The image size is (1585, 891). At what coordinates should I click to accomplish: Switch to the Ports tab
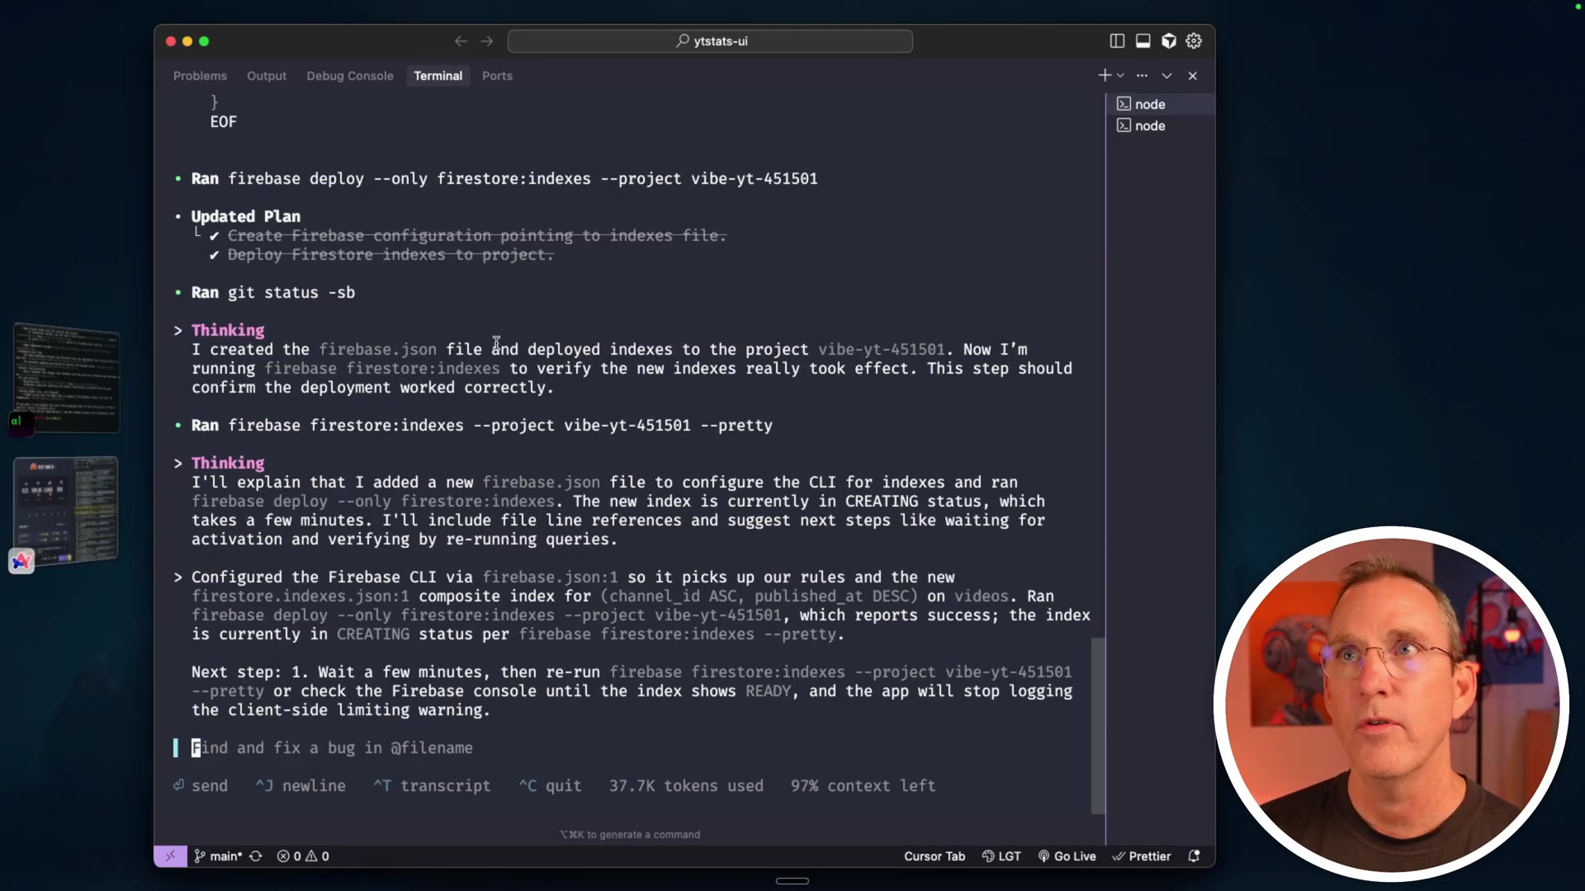497,76
